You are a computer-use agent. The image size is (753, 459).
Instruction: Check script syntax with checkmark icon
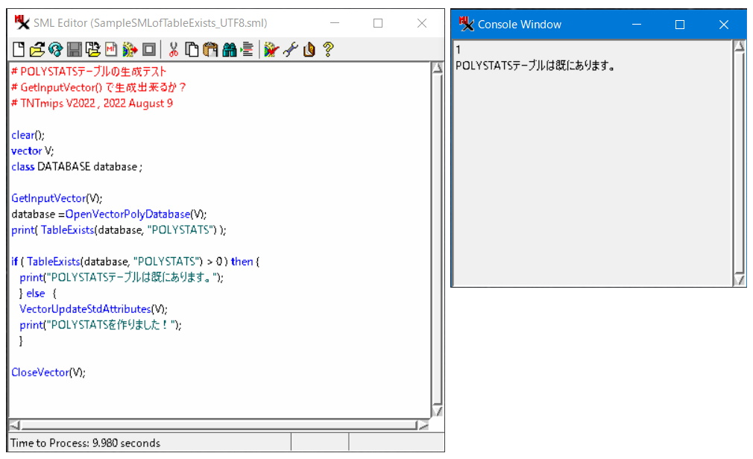271,50
